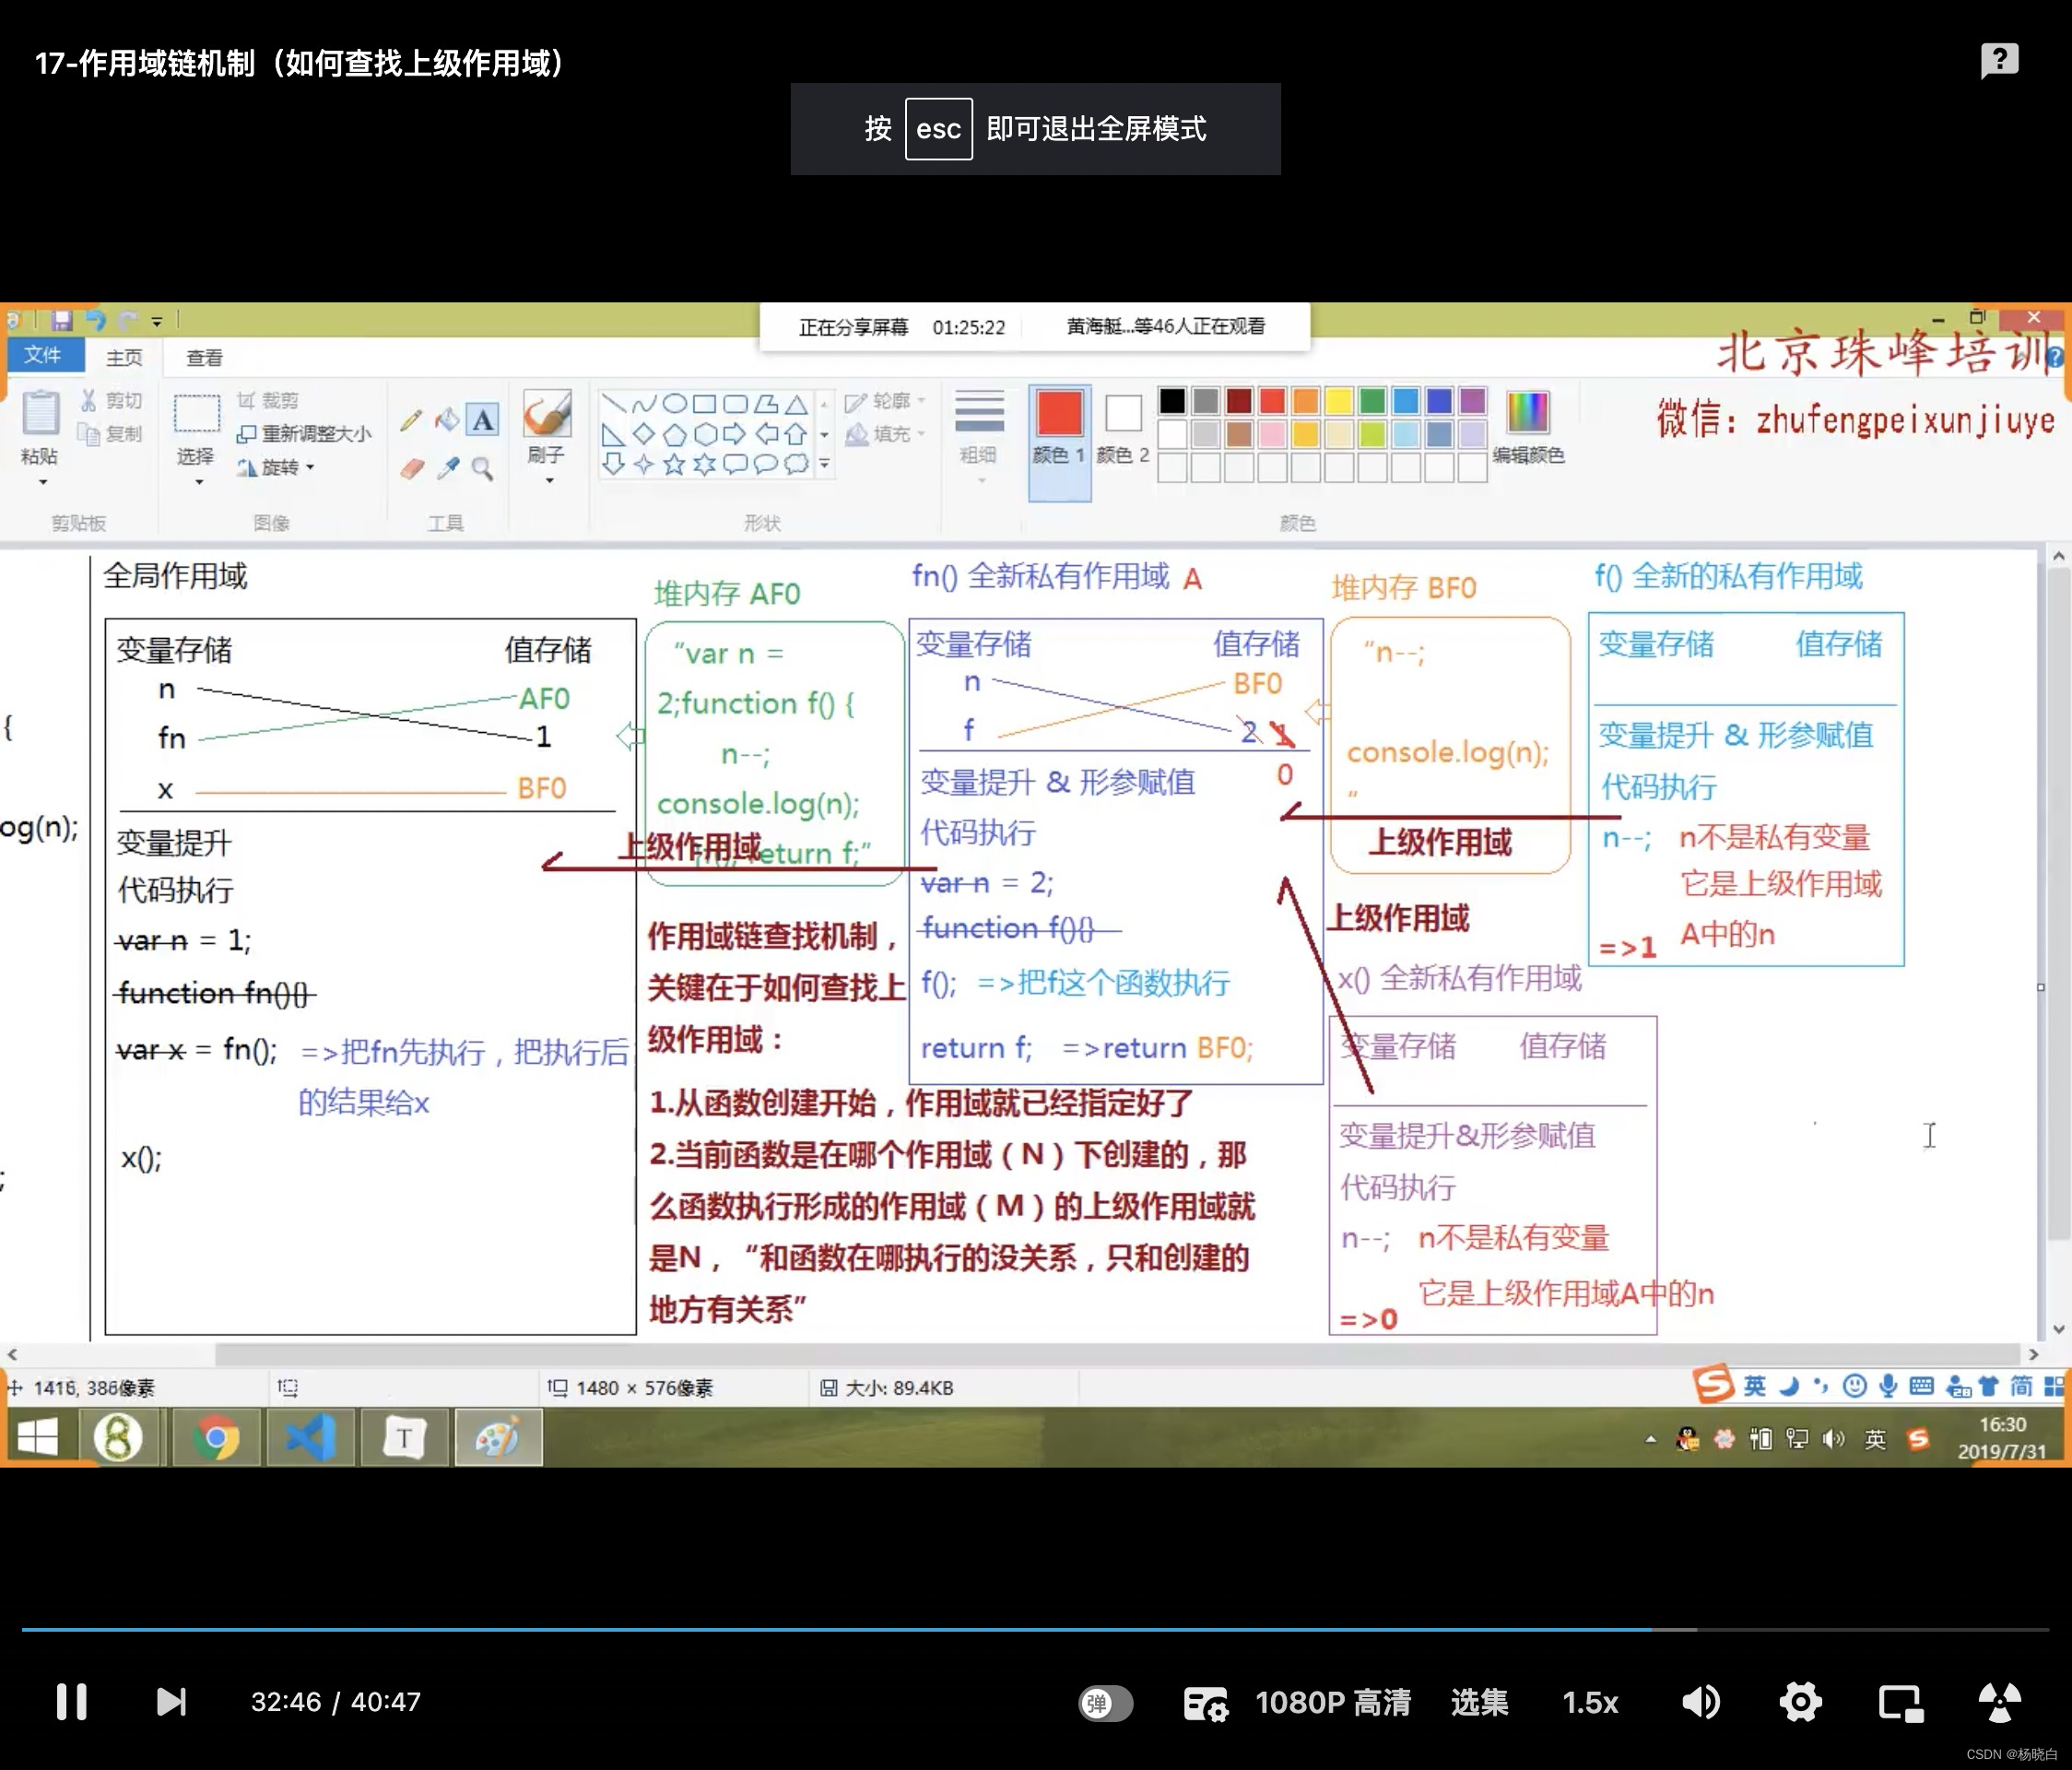Image resolution: width=2072 pixels, height=1770 pixels.
Task: Click the Undo icon in quick access
Action: click(95, 320)
